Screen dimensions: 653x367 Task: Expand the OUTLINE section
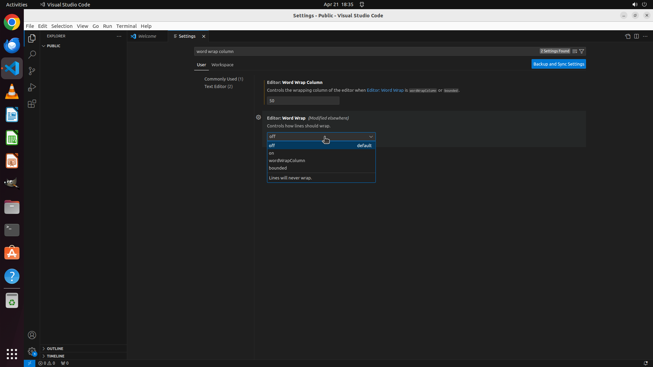55,349
